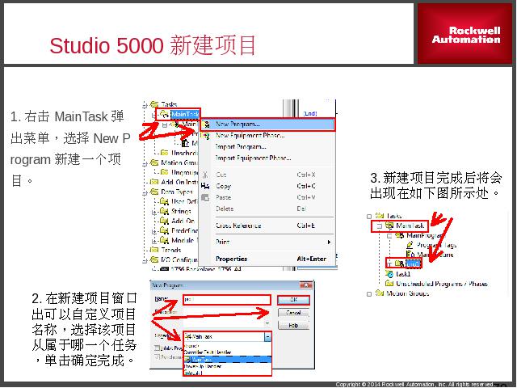
Task: Click the new program folder icon, right tree
Action: pos(399,264)
